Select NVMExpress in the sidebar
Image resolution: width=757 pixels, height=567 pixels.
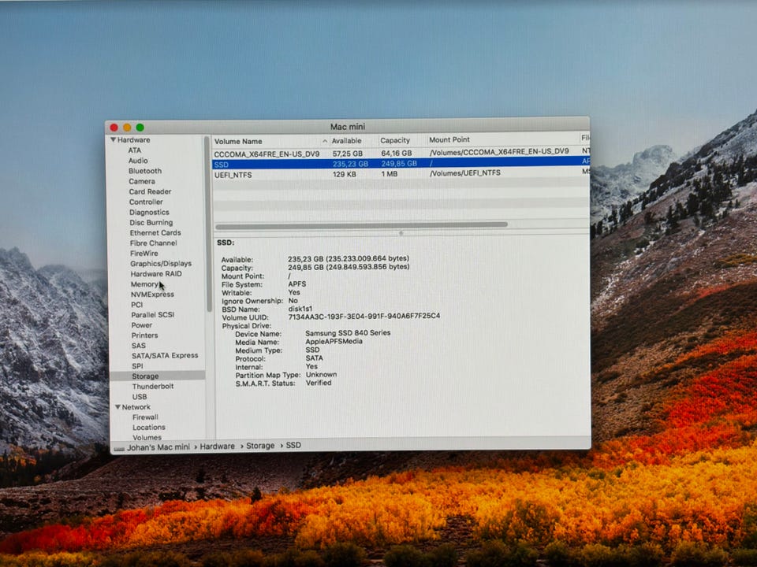152,295
